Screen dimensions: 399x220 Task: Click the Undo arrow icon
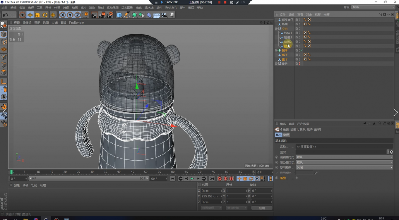click(6, 15)
